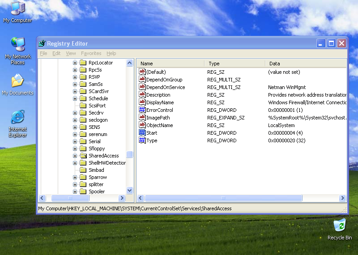Select the DependOnService value icon
Image resolution: width=358 pixels, height=255 pixels.
pyautogui.click(x=142, y=87)
